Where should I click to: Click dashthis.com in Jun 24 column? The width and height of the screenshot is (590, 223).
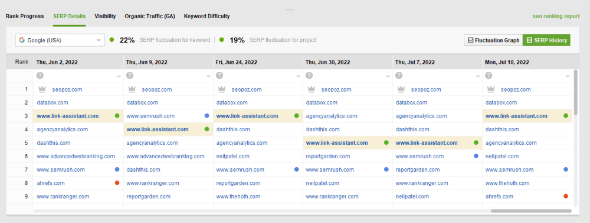233,129
